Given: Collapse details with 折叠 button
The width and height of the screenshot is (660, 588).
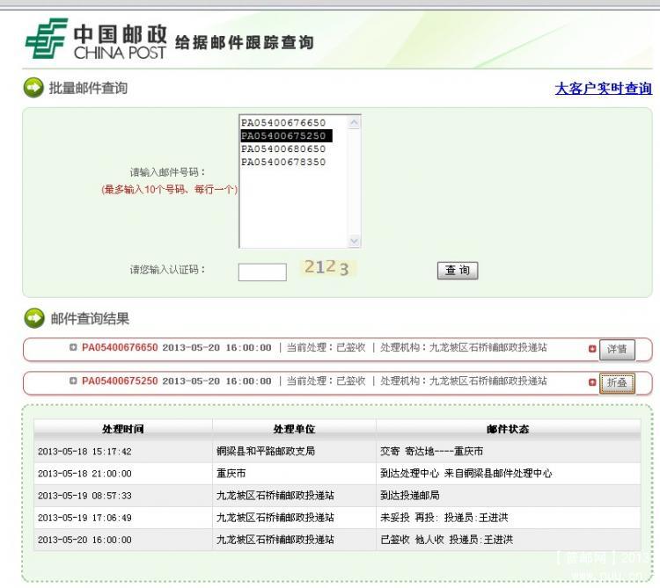Looking at the screenshot, I should pyautogui.click(x=617, y=383).
